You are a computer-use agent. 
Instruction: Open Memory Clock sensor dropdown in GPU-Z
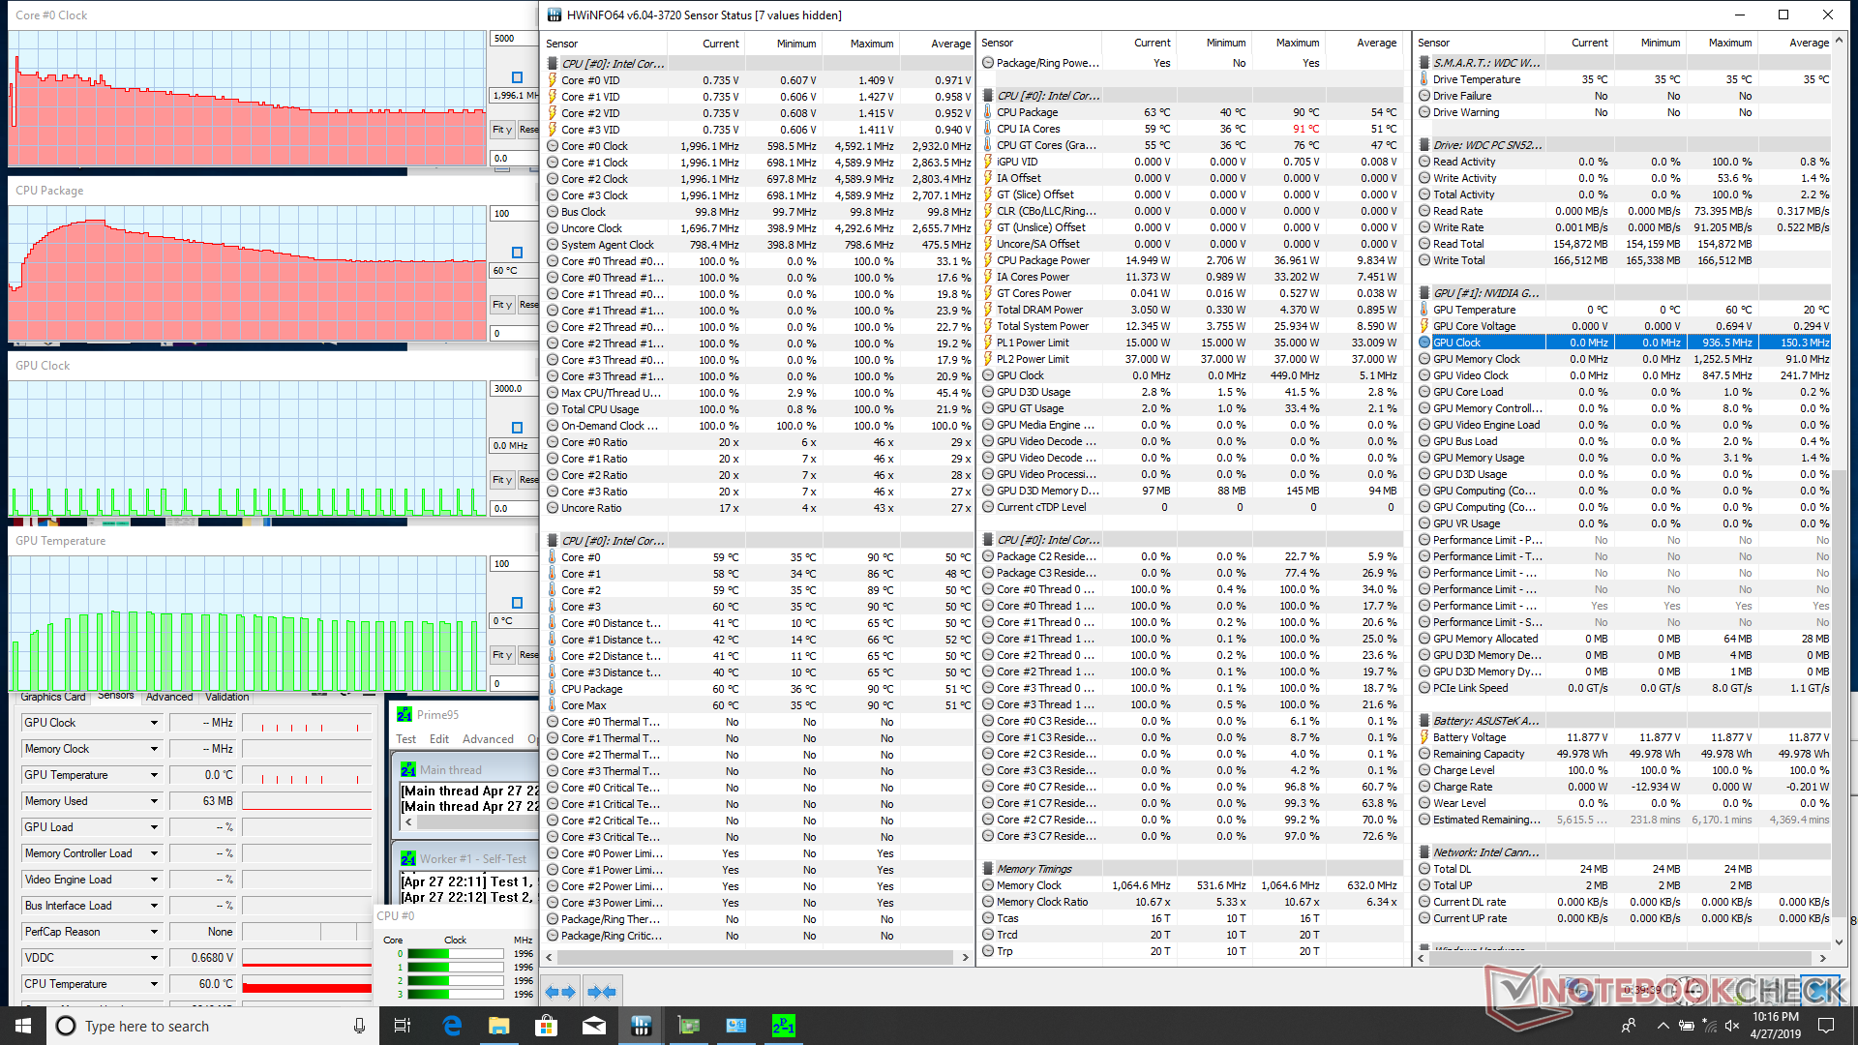[154, 749]
